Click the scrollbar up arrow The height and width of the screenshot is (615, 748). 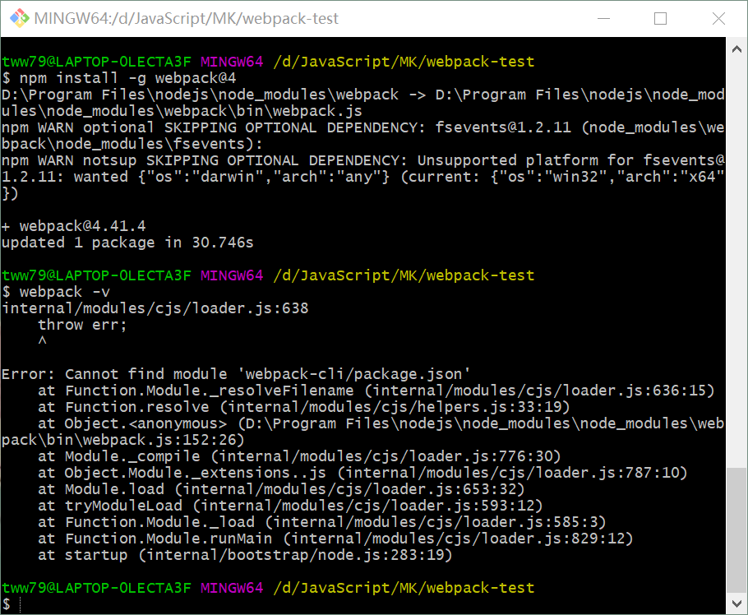736,49
